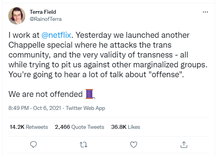The width and height of the screenshot is (217, 156).
Task: Click the 8:49 PM timestamp
Action: pyautogui.click(x=19, y=108)
